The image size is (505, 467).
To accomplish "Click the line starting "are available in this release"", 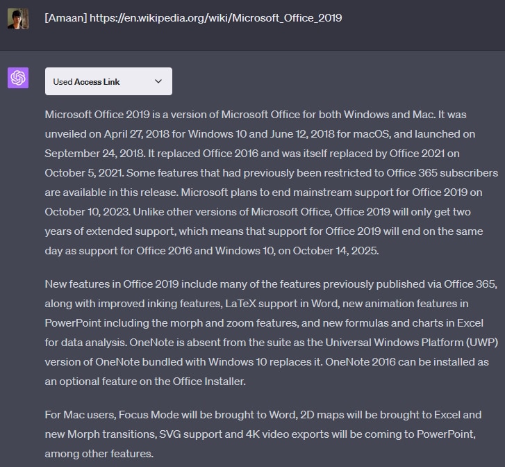I will click(263, 192).
